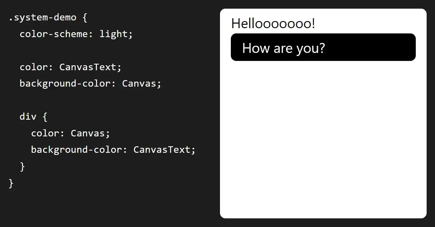Screen dimensions: 435x227
Task: Click the "Hellooooooo!" text in the preview
Action: click(x=273, y=24)
